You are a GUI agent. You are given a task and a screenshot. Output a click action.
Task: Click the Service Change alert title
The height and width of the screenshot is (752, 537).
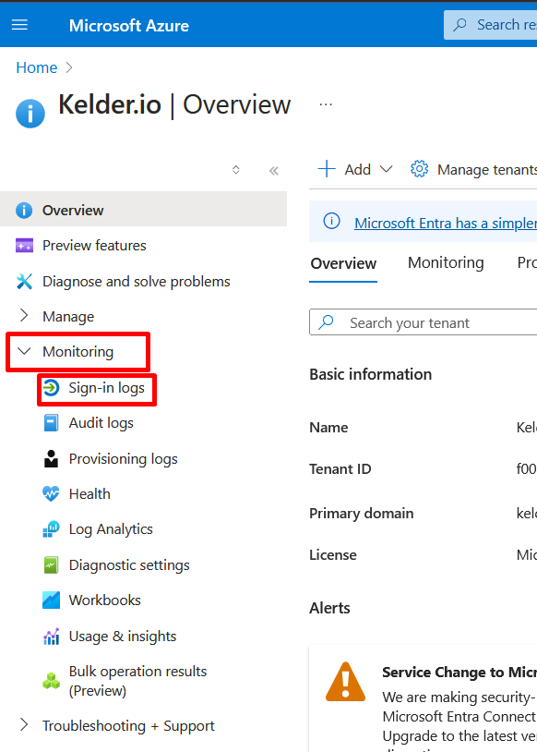click(x=459, y=672)
